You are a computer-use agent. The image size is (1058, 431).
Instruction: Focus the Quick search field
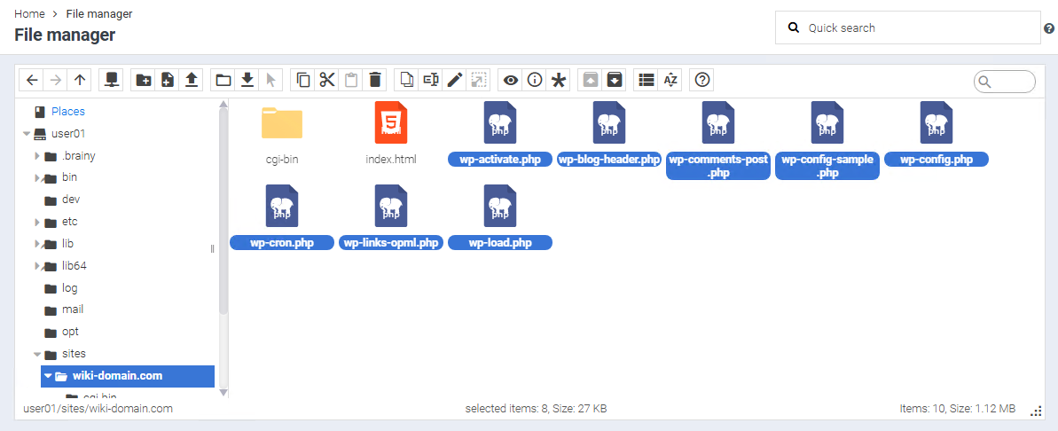click(907, 27)
